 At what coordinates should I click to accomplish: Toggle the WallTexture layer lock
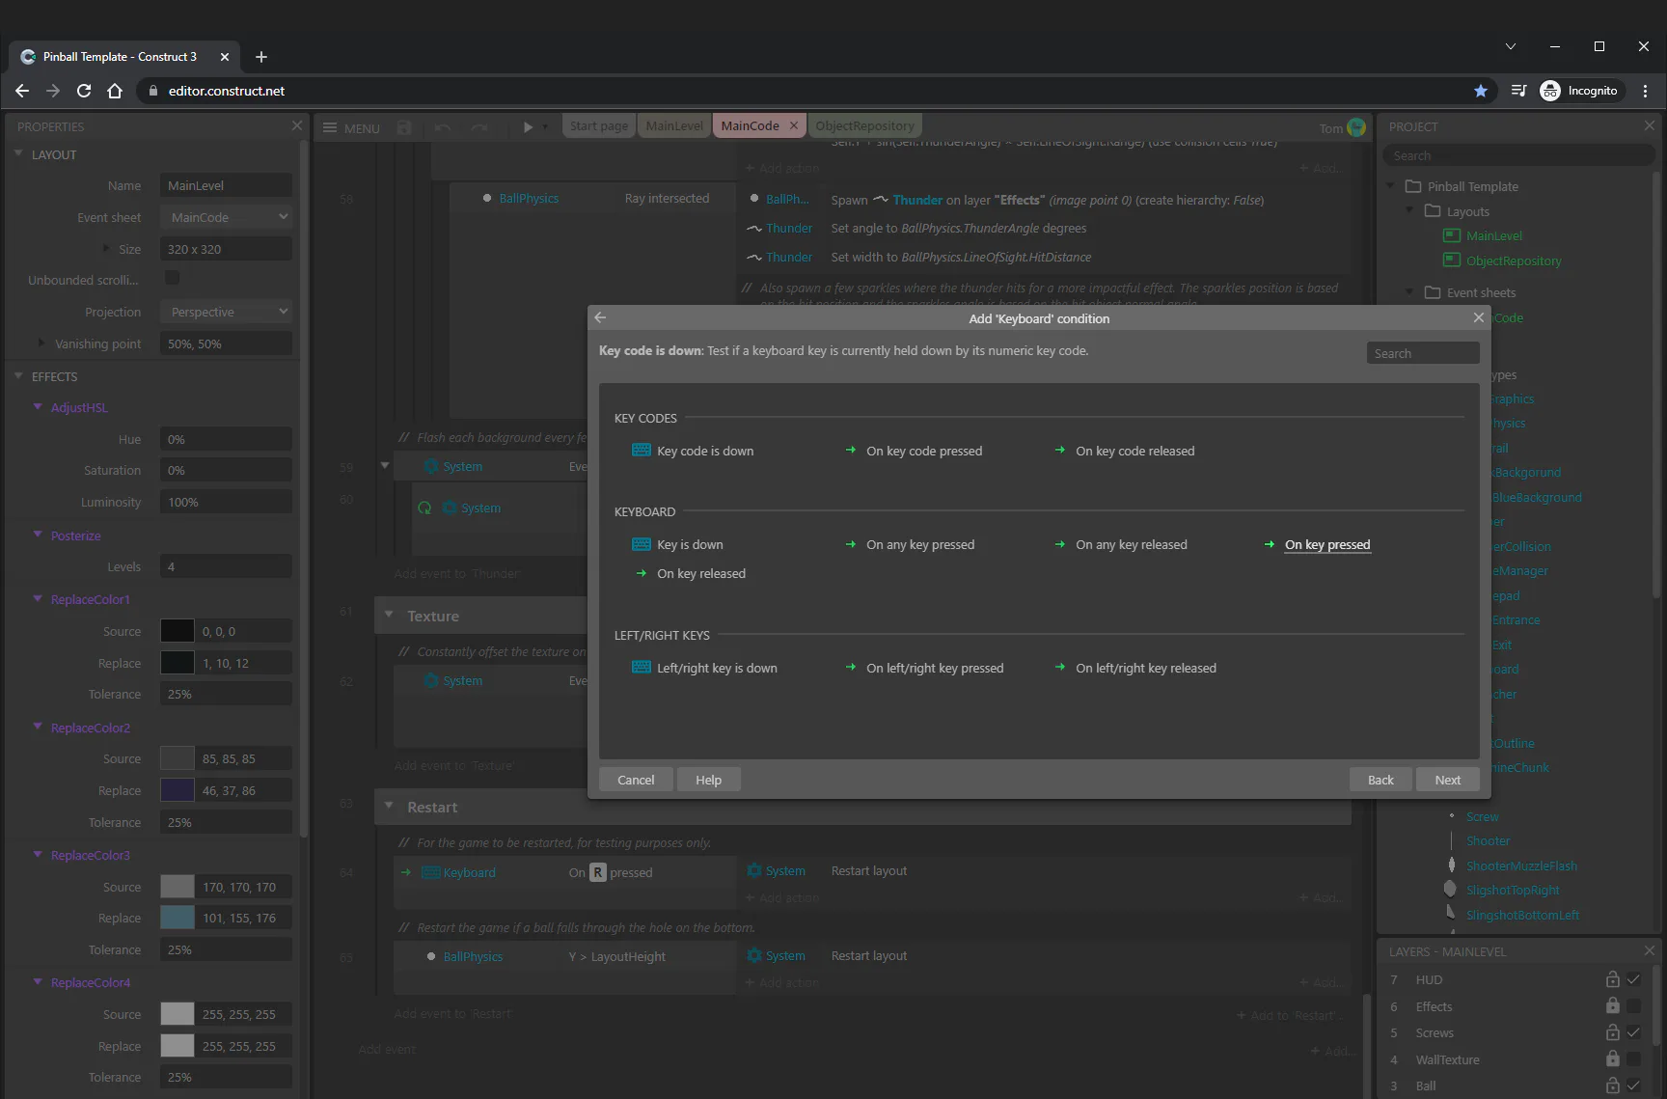click(x=1612, y=1058)
